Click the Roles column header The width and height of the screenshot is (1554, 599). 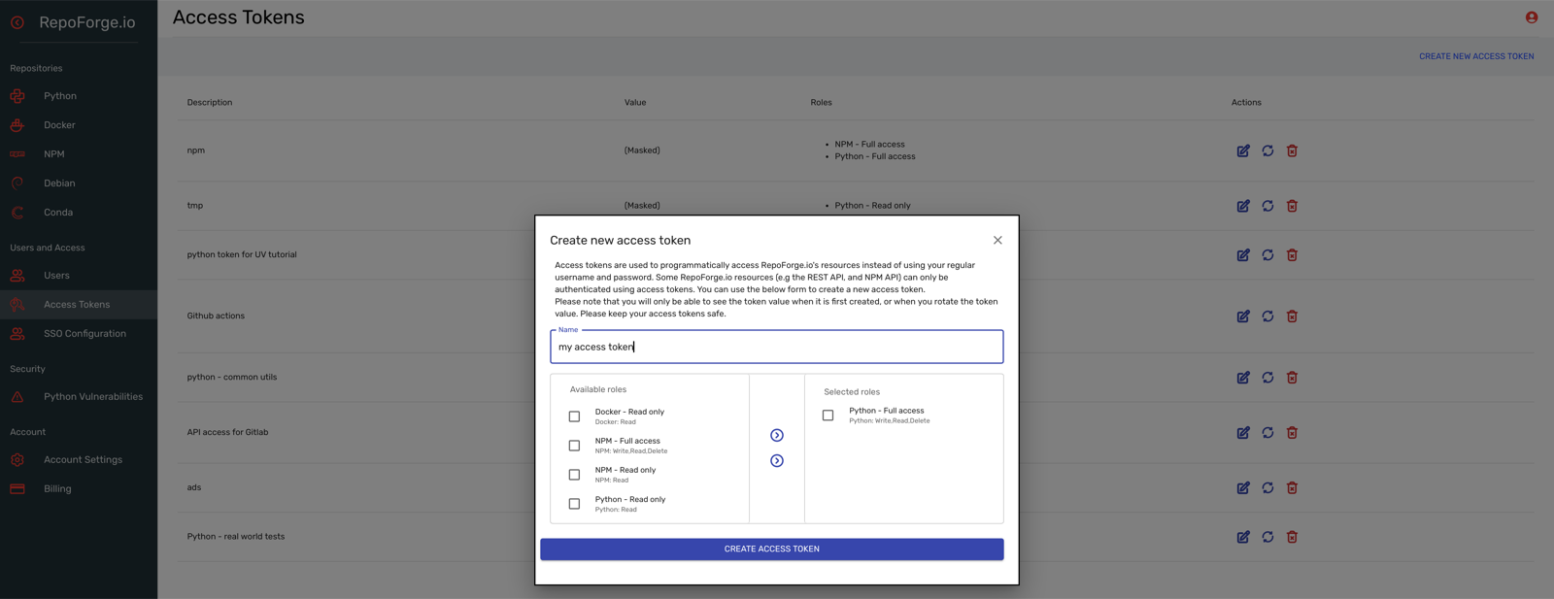(821, 102)
